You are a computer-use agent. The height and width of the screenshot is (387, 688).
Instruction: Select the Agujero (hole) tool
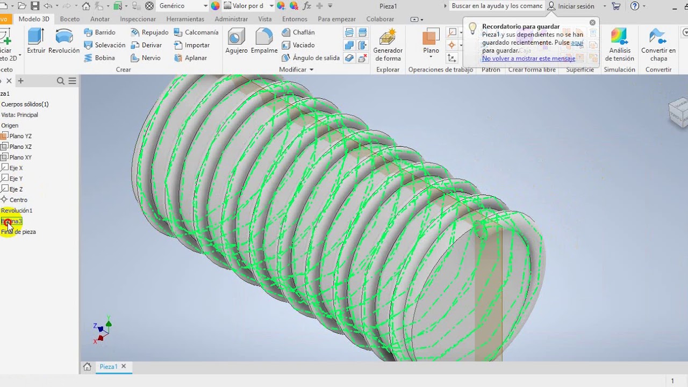click(x=236, y=41)
